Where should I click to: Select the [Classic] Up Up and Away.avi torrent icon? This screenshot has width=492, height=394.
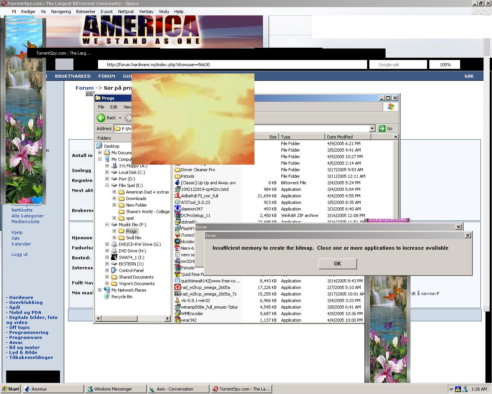pos(178,183)
